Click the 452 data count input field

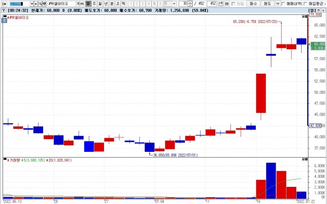(x=212, y=4)
